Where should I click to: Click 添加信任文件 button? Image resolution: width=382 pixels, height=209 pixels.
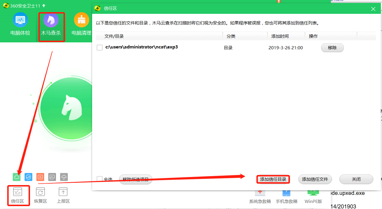click(315, 179)
